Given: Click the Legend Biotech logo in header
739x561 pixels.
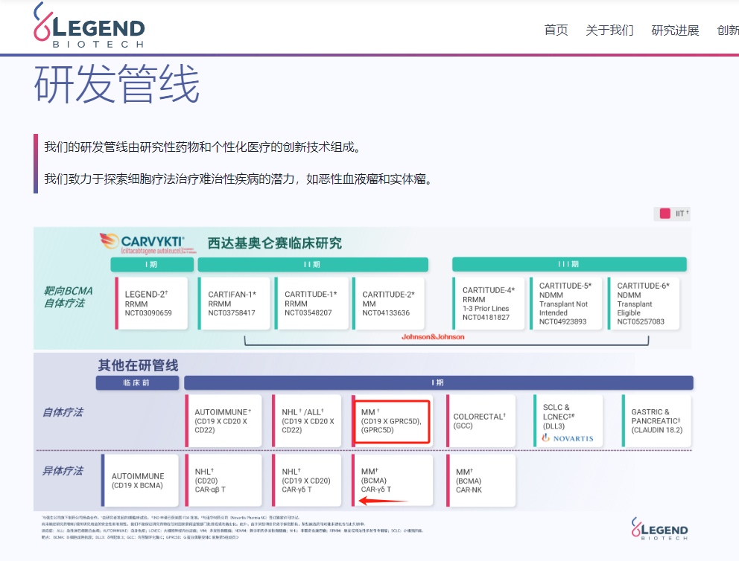Looking at the screenshot, I should point(89,25).
